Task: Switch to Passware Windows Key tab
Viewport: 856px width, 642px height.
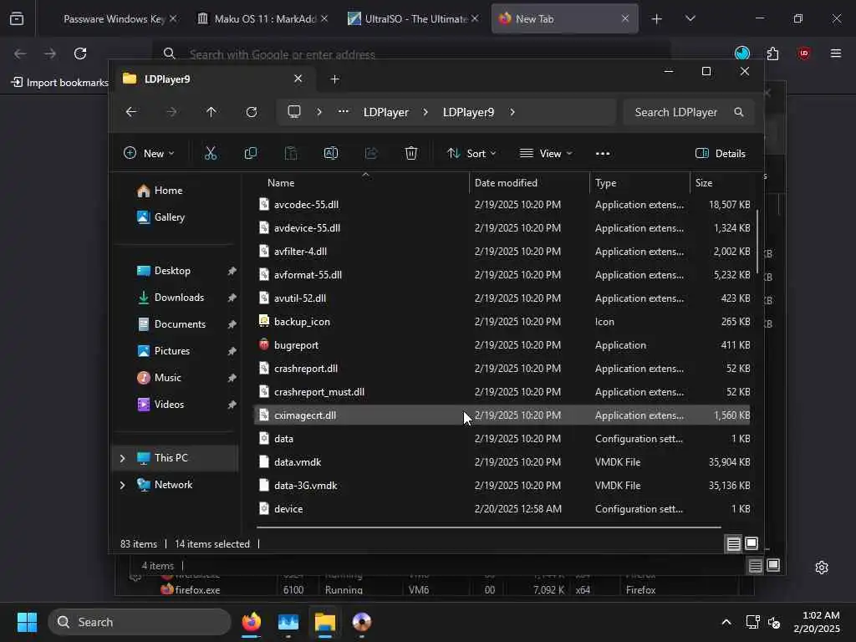Action: [113, 19]
